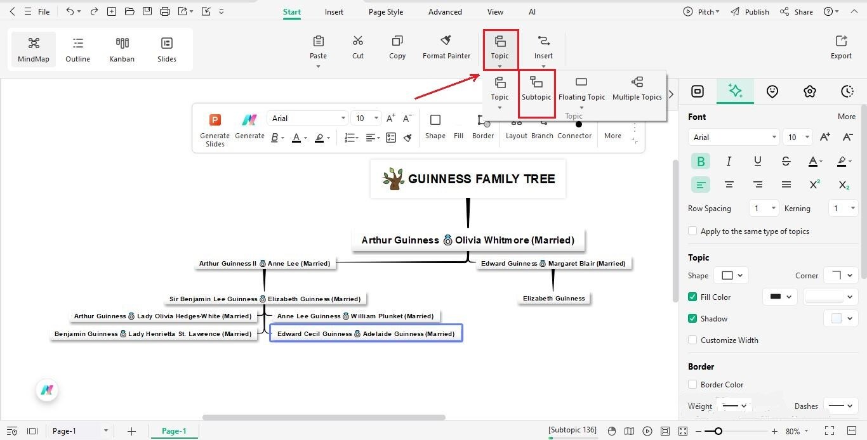867x440 pixels.
Task: Click the Pitch button
Action: tap(701, 11)
